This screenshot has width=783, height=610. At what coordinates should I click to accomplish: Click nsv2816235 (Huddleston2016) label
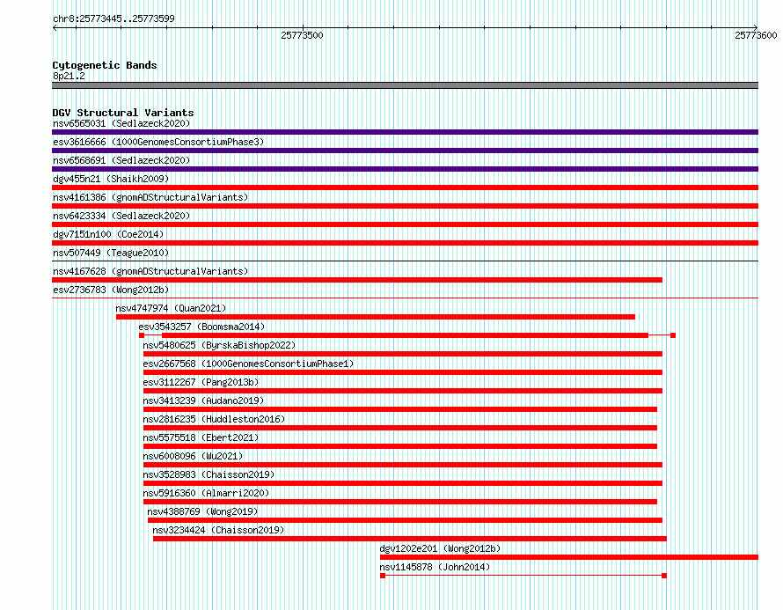214,419
